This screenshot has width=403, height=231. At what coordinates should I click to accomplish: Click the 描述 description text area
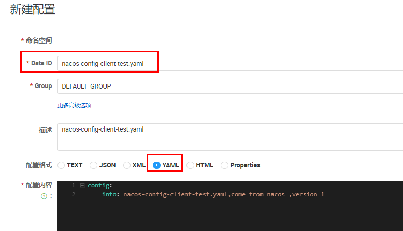[x=230, y=137]
